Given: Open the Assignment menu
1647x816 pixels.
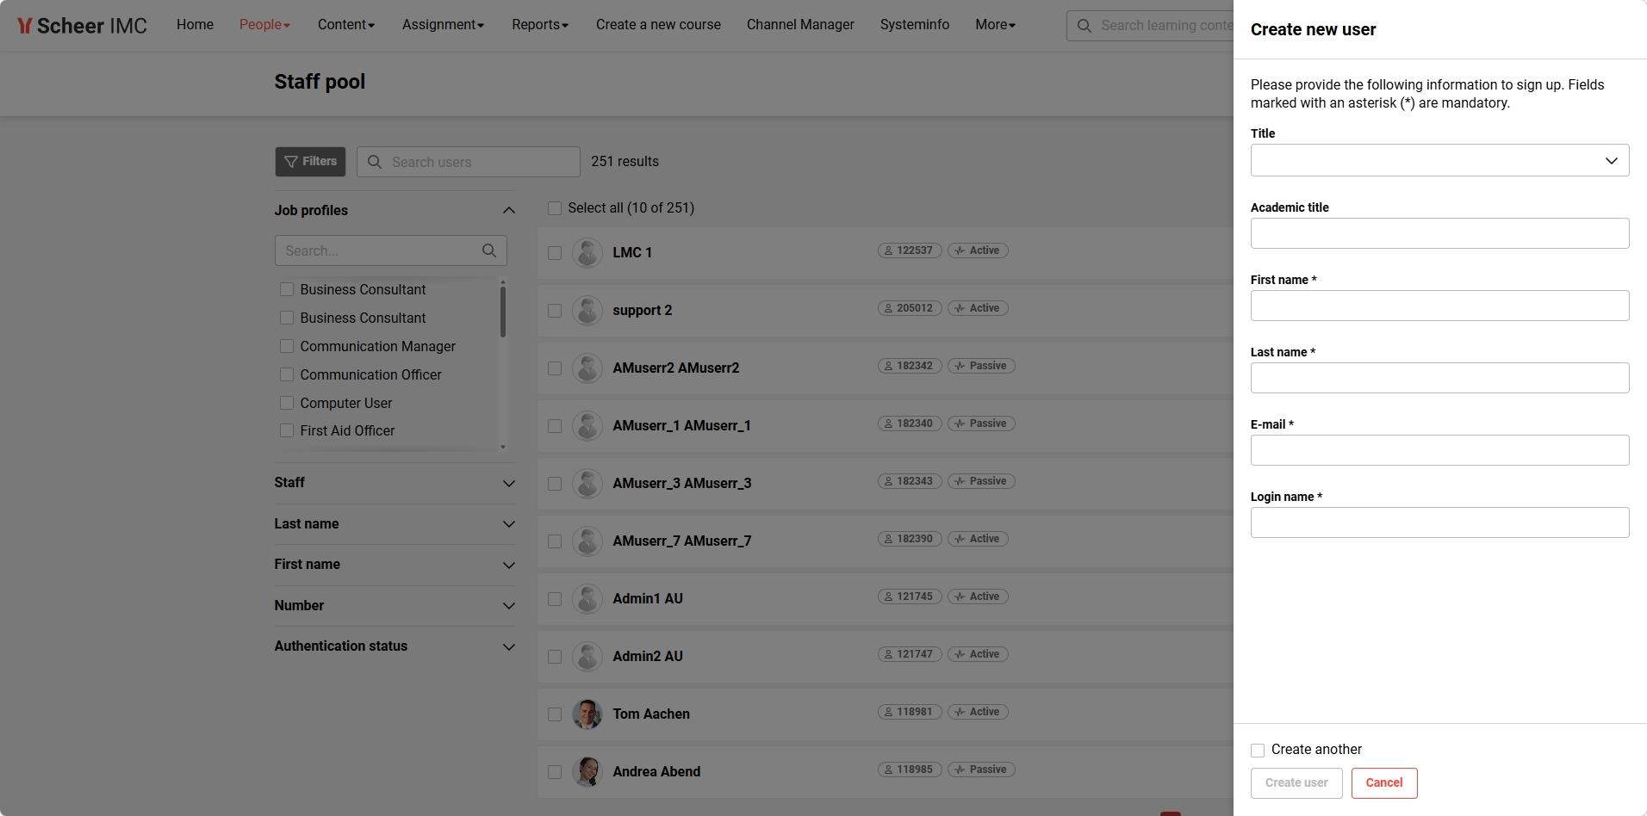Looking at the screenshot, I should pos(443,24).
